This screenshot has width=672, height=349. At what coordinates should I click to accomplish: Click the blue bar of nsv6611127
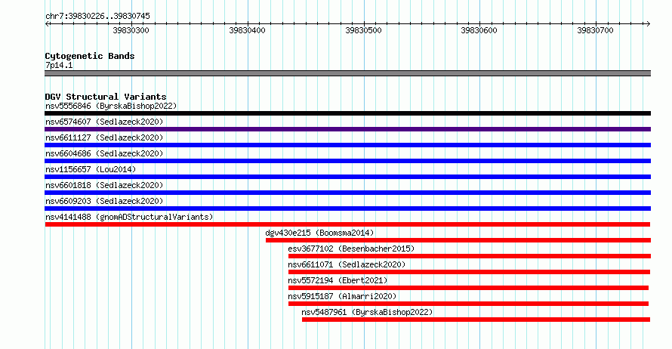click(347, 145)
